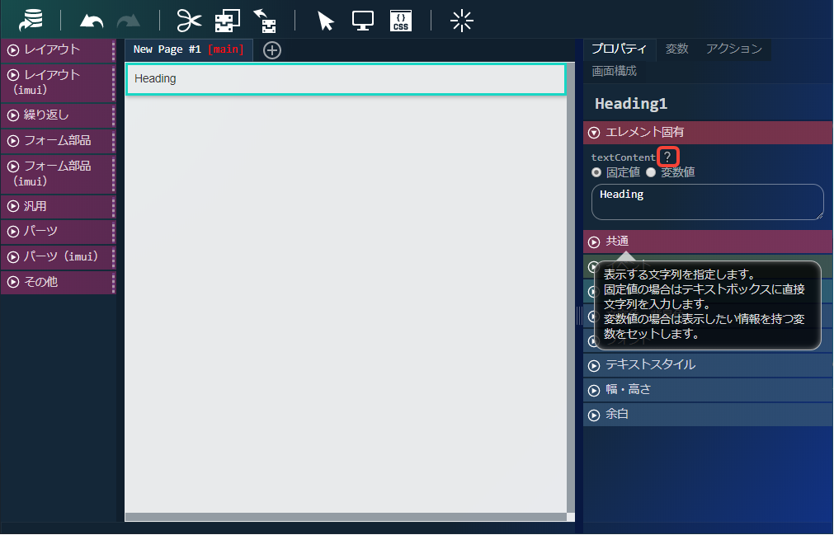Image resolution: width=834 pixels, height=535 pixels.
Task: Expand the テキストスタイル property section
Action: coord(708,365)
